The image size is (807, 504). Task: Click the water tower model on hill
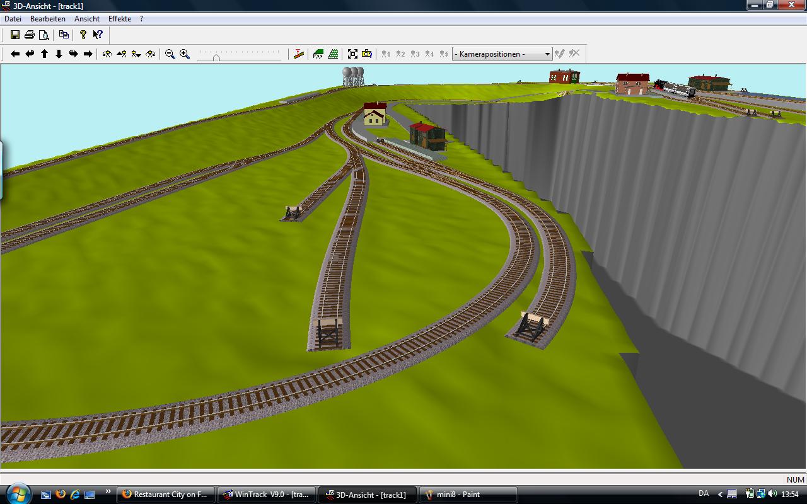click(x=353, y=76)
